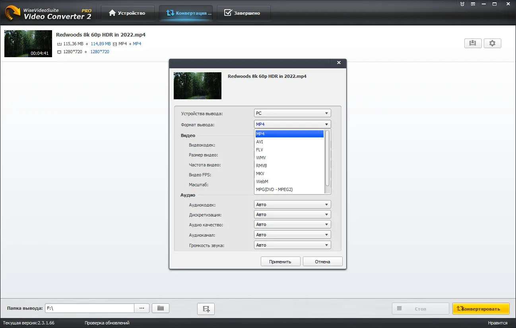Click the Конвертировать button
This screenshot has height=328, width=516.
481,309
